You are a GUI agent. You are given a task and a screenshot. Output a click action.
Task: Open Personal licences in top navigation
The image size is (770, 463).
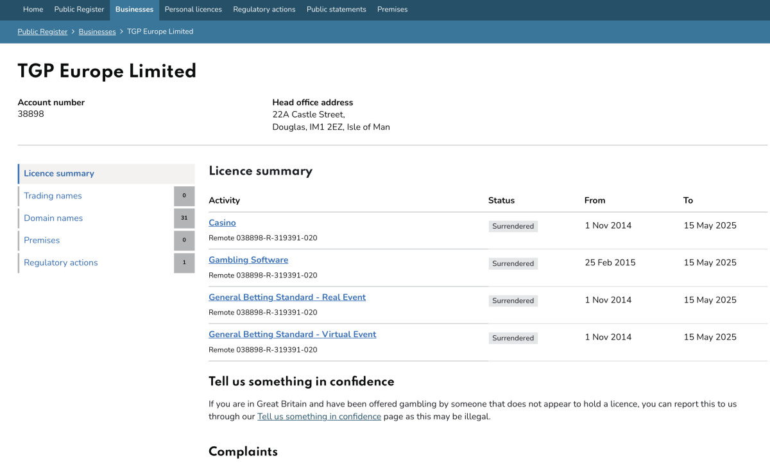coord(193,10)
